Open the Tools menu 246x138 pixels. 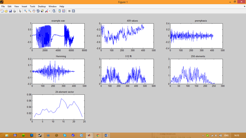pyautogui.click(x=33, y=6)
